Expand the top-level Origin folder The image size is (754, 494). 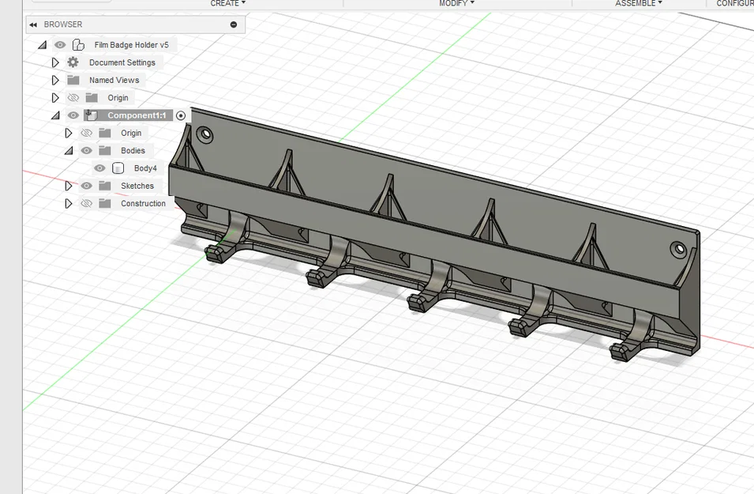[x=55, y=98]
